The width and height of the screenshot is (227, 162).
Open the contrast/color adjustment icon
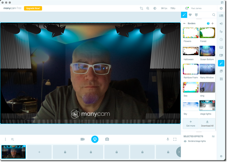click(155, 8)
